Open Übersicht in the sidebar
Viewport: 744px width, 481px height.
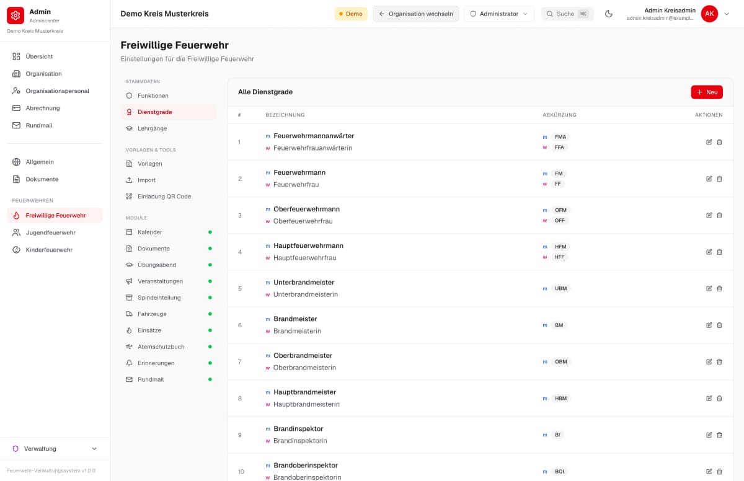(55, 56)
